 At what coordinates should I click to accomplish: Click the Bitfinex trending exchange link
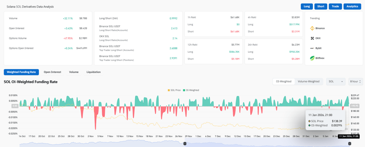point(320,58)
